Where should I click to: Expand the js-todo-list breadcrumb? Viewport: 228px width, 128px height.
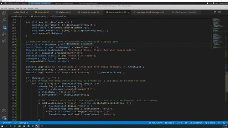(16, 16)
